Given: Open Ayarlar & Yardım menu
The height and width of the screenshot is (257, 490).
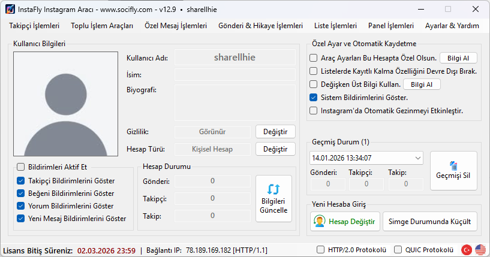Looking at the screenshot, I should click(x=452, y=26).
